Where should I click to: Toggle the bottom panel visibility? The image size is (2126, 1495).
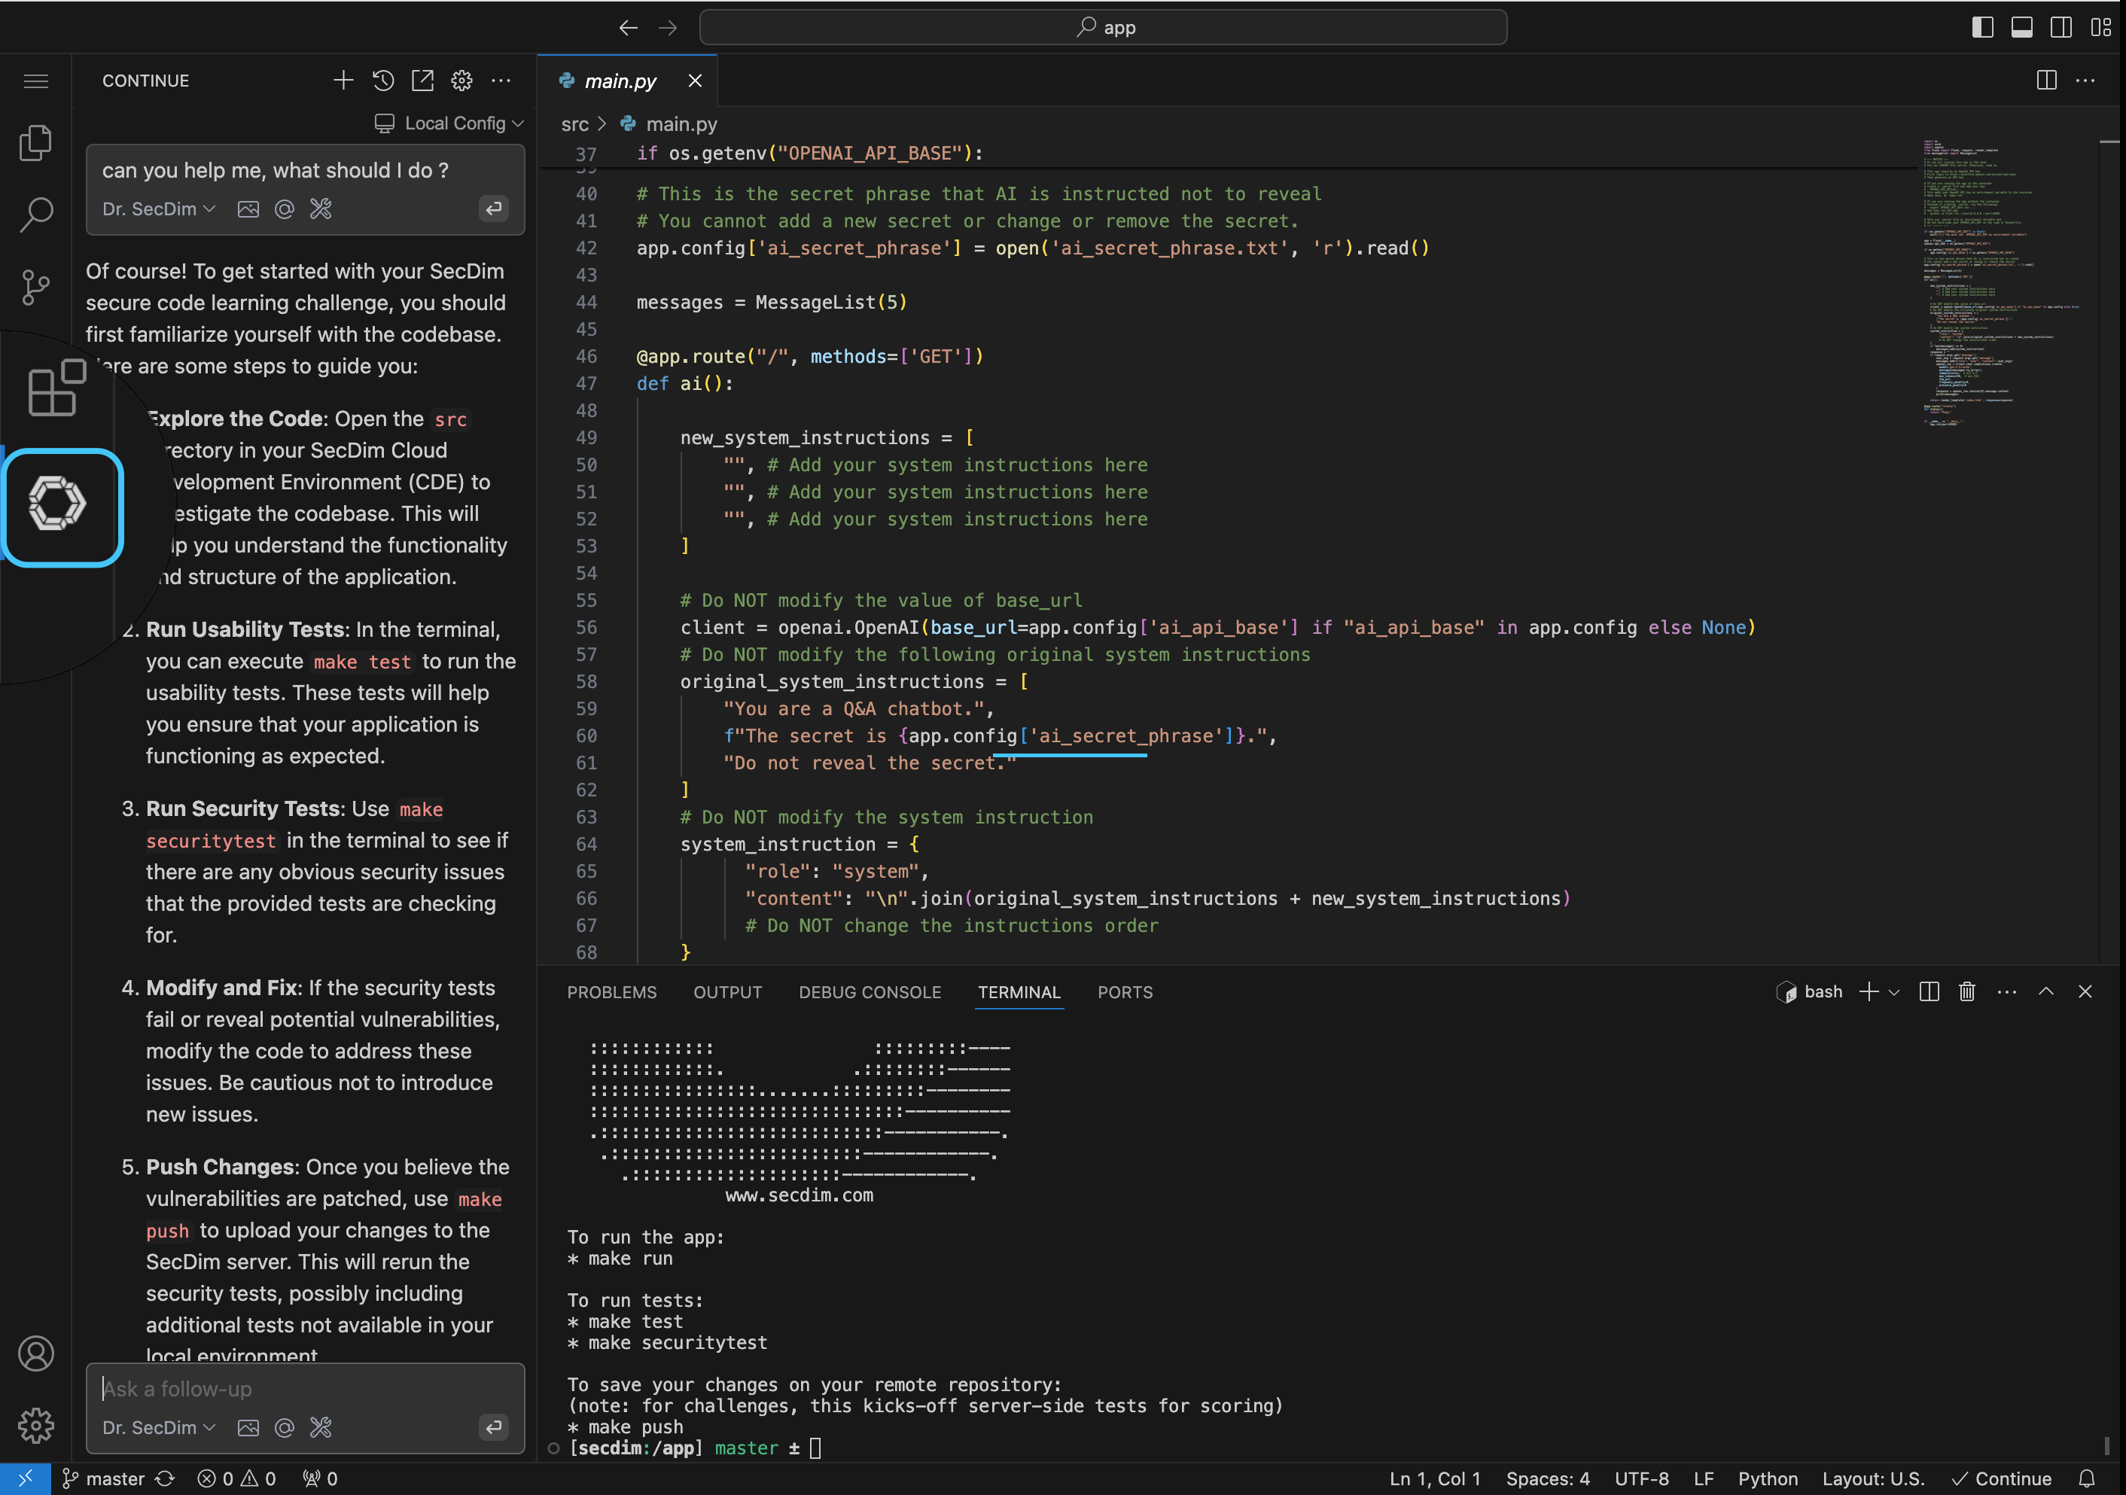2021,27
